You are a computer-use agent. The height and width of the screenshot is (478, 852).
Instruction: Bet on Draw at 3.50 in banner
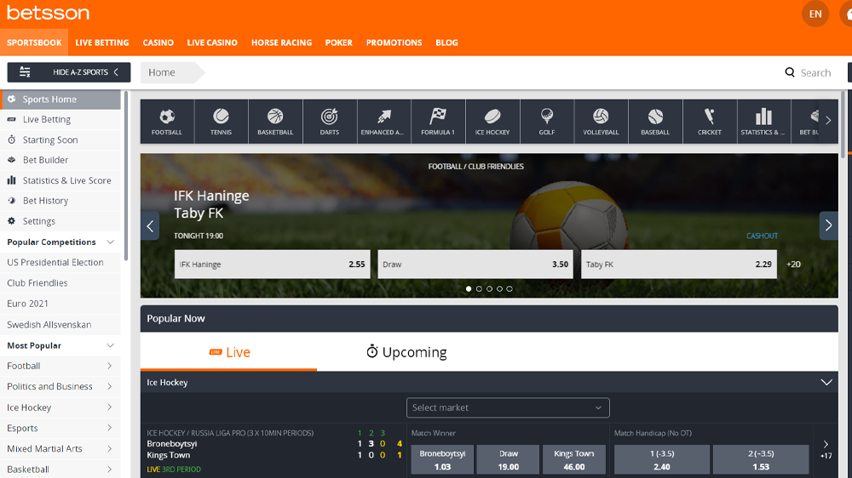point(475,265)
